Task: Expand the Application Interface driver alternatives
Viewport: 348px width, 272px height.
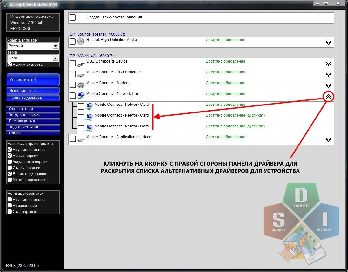Action: coord(328,139)
